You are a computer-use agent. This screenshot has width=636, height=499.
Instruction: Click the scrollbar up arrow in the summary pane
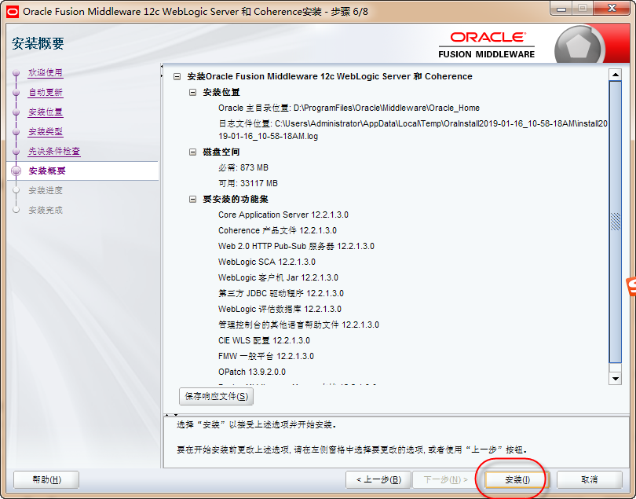616,75
